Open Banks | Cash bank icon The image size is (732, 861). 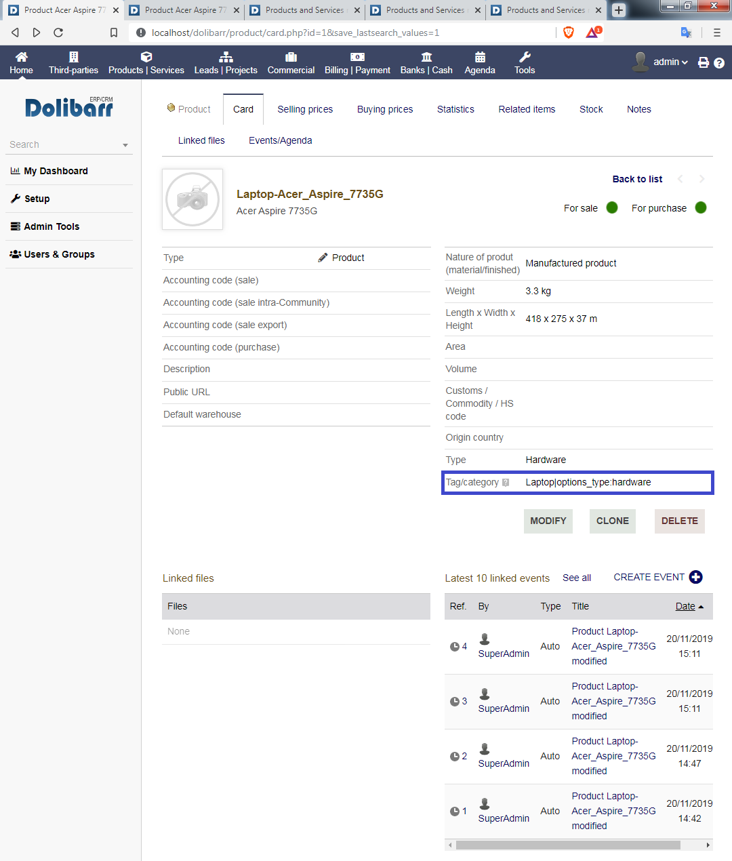(x=426, y=57)
